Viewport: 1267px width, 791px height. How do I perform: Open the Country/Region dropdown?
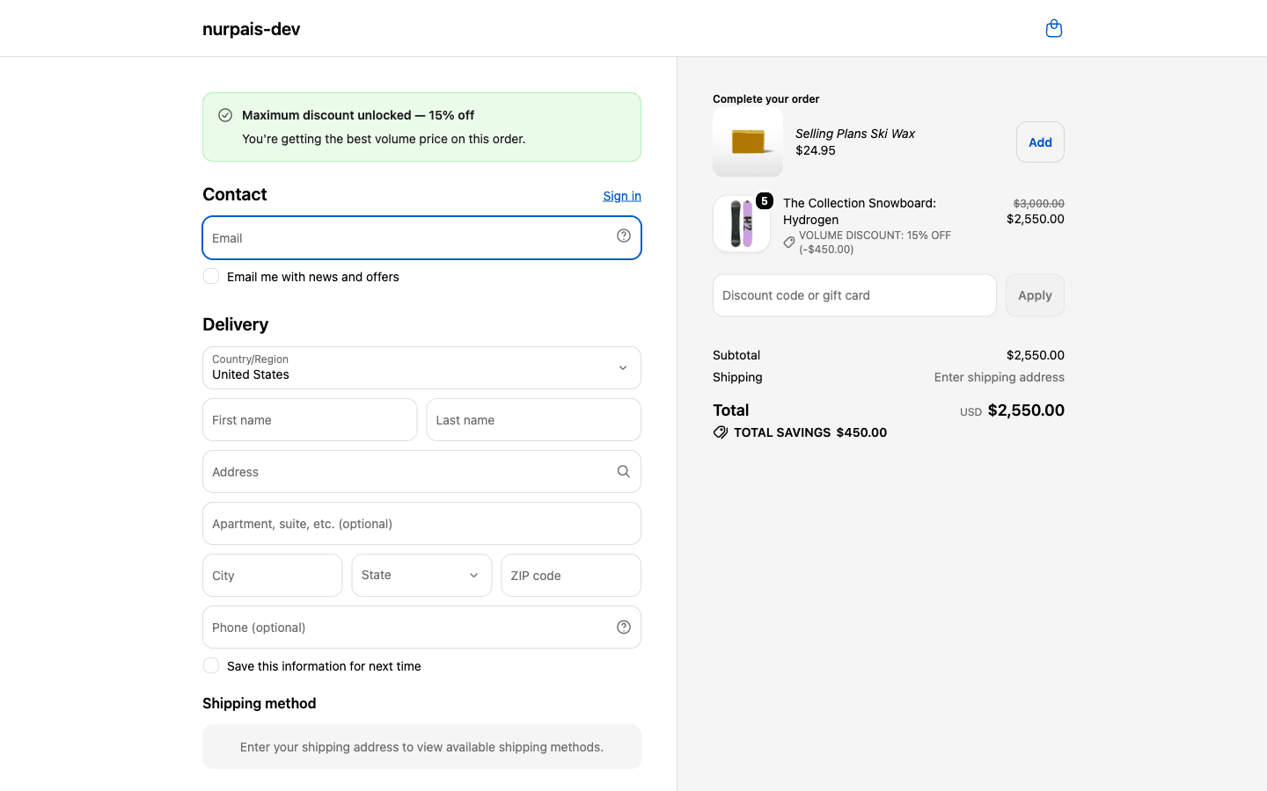[421, 367]
